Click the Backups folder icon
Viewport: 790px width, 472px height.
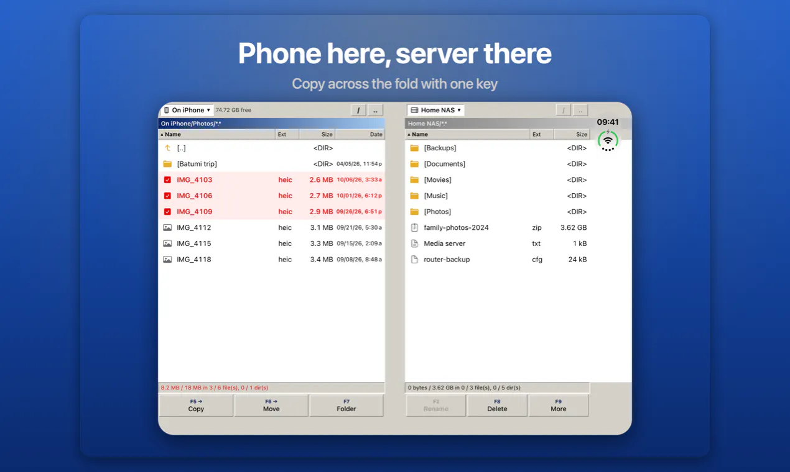point(414,148)
